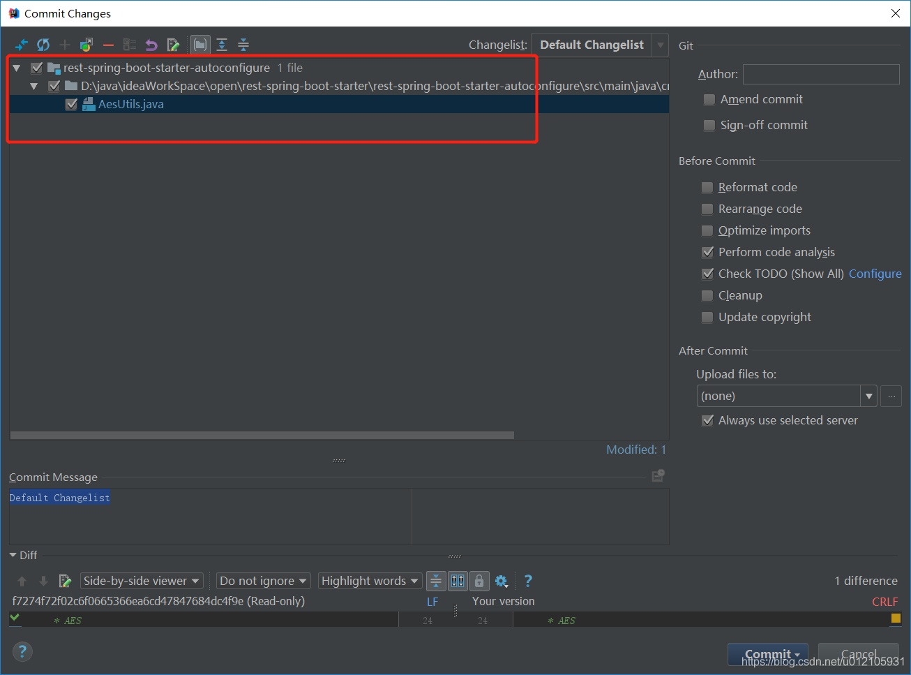The height and width of the screenshot is (675, 911).
Task: Click the upload server browse button
Action: [891, 396]
